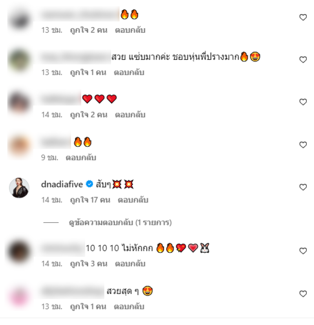Open blurred avatar of 'สวยสุด ๆ' commenter
The image size is (314, 325).
[19, 297]
